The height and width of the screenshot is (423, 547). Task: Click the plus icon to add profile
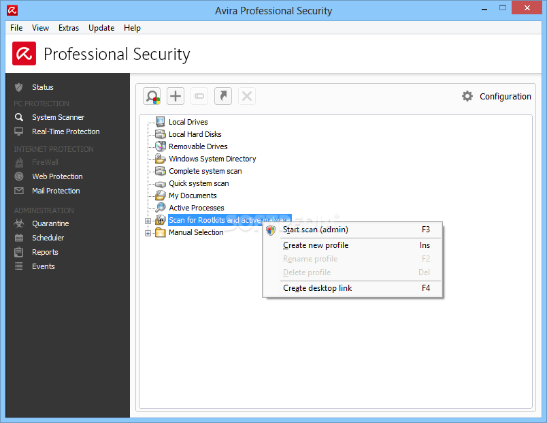[176, 96]
